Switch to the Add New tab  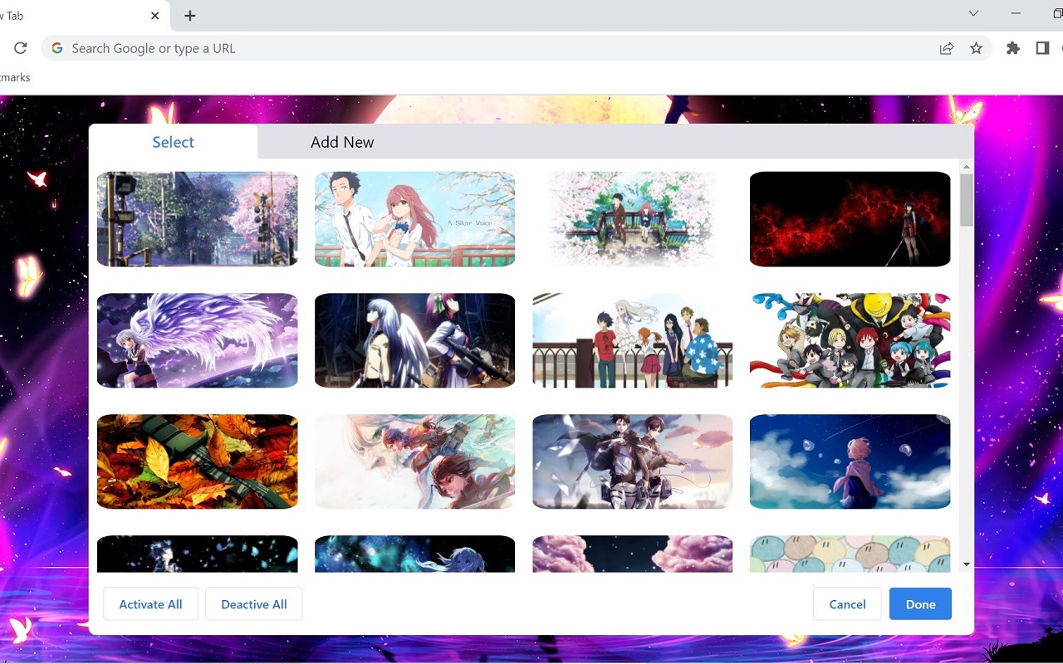coord(342,142)
